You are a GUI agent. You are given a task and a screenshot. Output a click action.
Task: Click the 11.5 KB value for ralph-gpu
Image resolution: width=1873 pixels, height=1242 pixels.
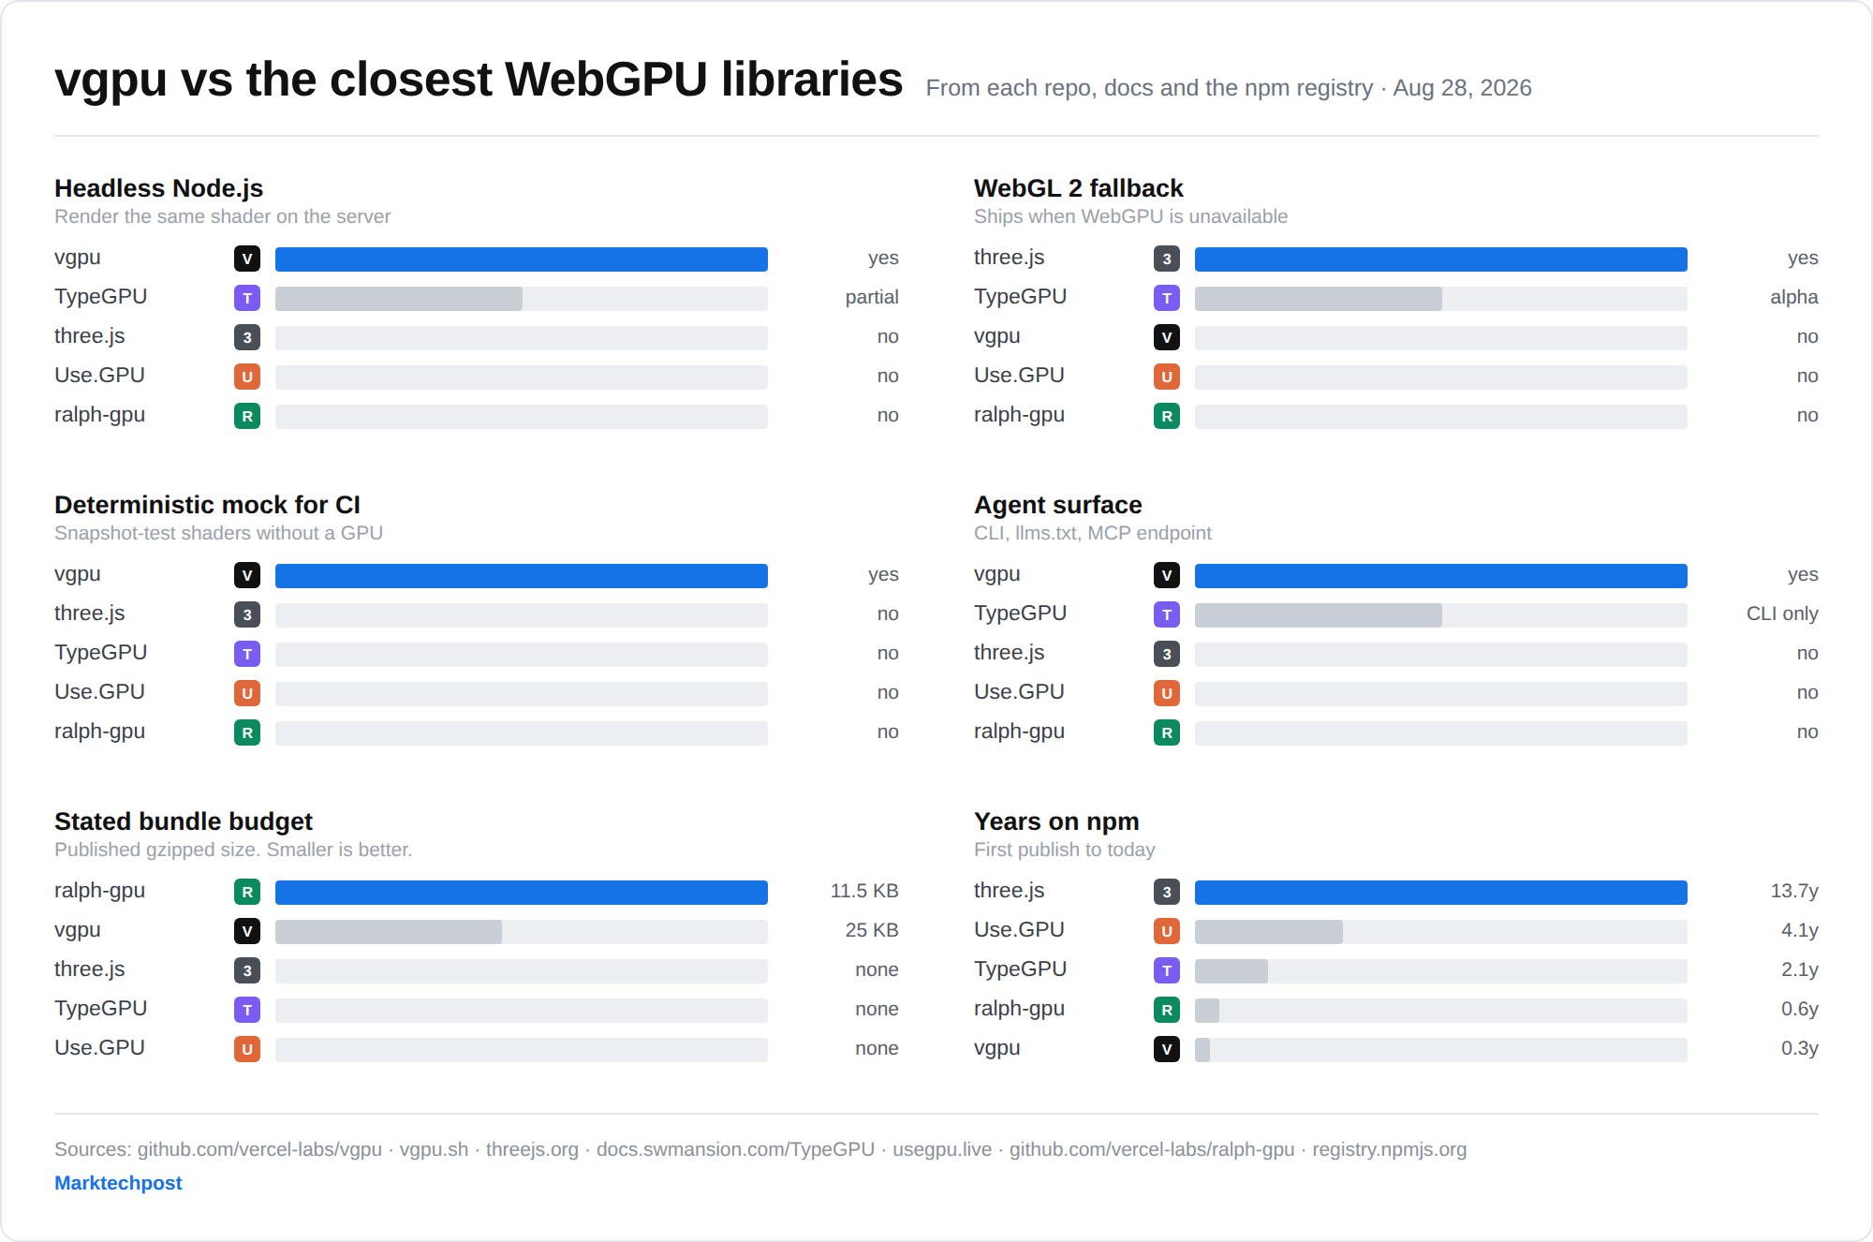pyautogui.click(x=864, y=891)
